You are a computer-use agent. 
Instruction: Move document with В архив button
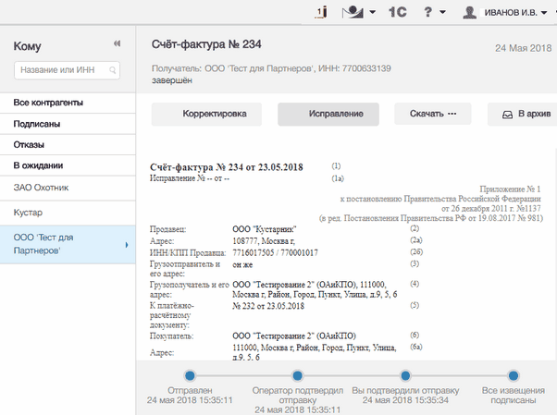coord(521,115)
